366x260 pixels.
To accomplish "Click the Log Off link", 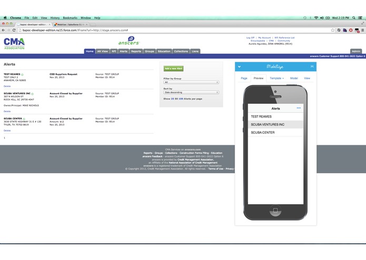I will point(250,38).
